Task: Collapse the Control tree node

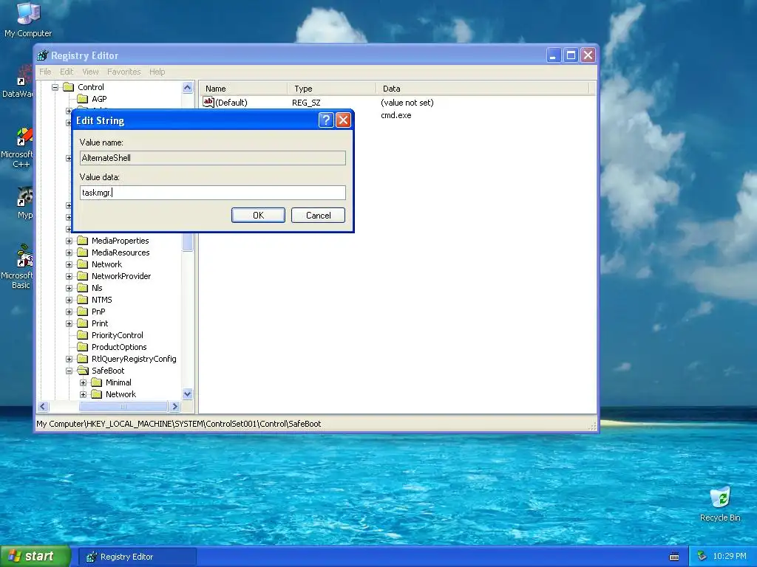Action: (x=55, y=87)
